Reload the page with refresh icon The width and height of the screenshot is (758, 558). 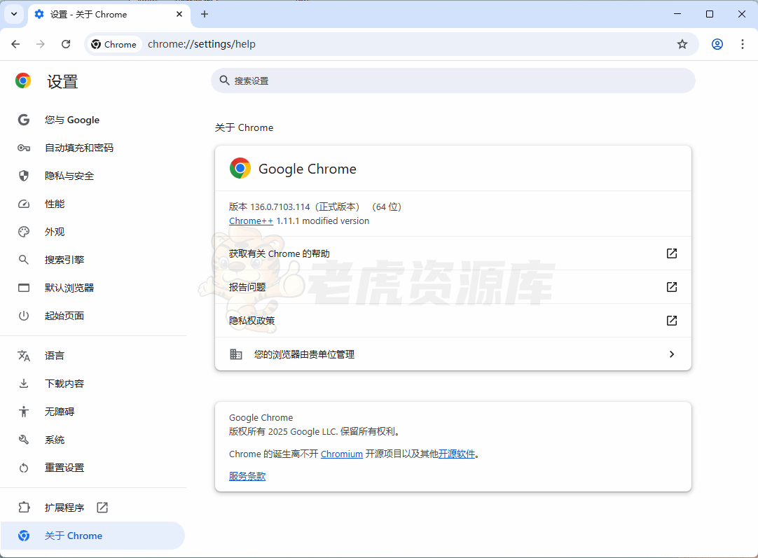pos(66,44)
